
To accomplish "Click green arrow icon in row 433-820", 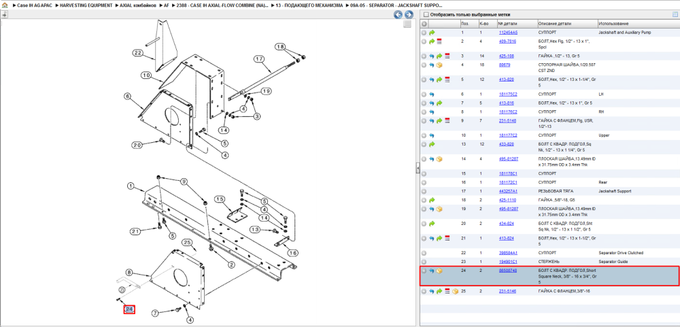I will [432, 144].
